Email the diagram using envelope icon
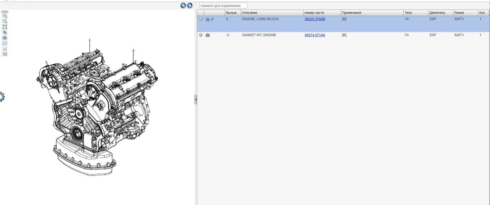This screenshot has width=490, height=205. [5, 43]
